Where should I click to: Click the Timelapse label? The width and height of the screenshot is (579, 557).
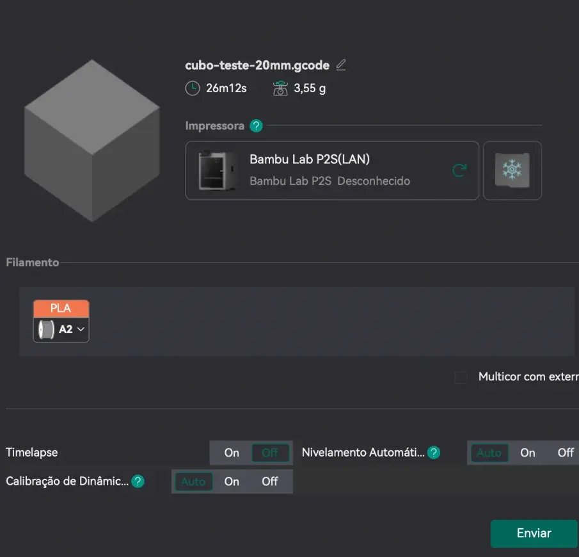click(x=32, y=453)
